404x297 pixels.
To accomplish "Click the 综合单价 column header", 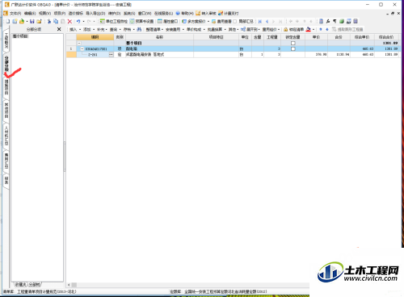I will (x=362, y=37).
